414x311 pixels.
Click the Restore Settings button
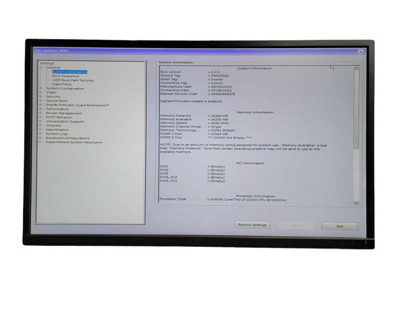coord(252,225)
